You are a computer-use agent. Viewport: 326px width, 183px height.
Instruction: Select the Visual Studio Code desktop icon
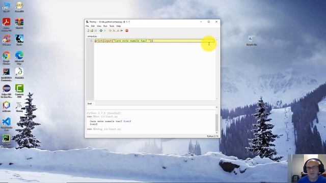click(x=7, y=124)
